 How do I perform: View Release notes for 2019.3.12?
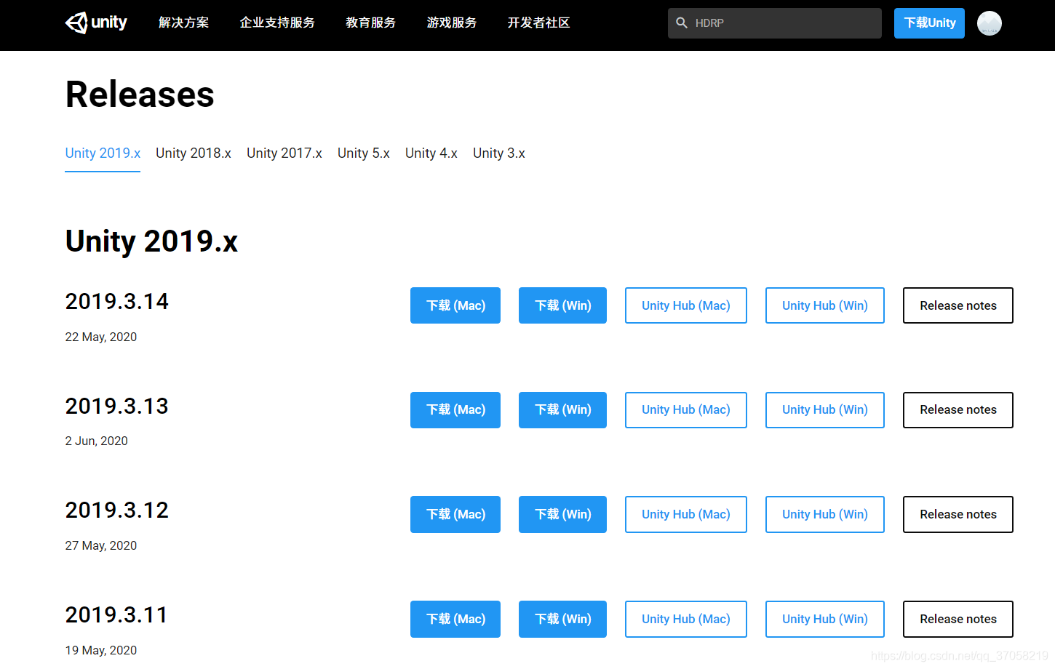(958, 514)
